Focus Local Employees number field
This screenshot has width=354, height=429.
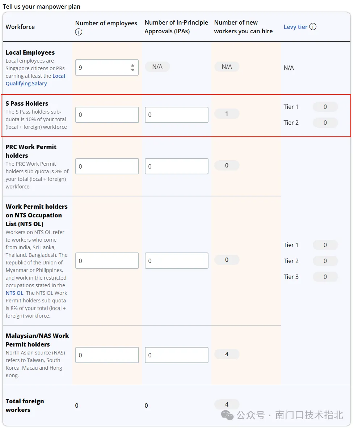[103, 68]
